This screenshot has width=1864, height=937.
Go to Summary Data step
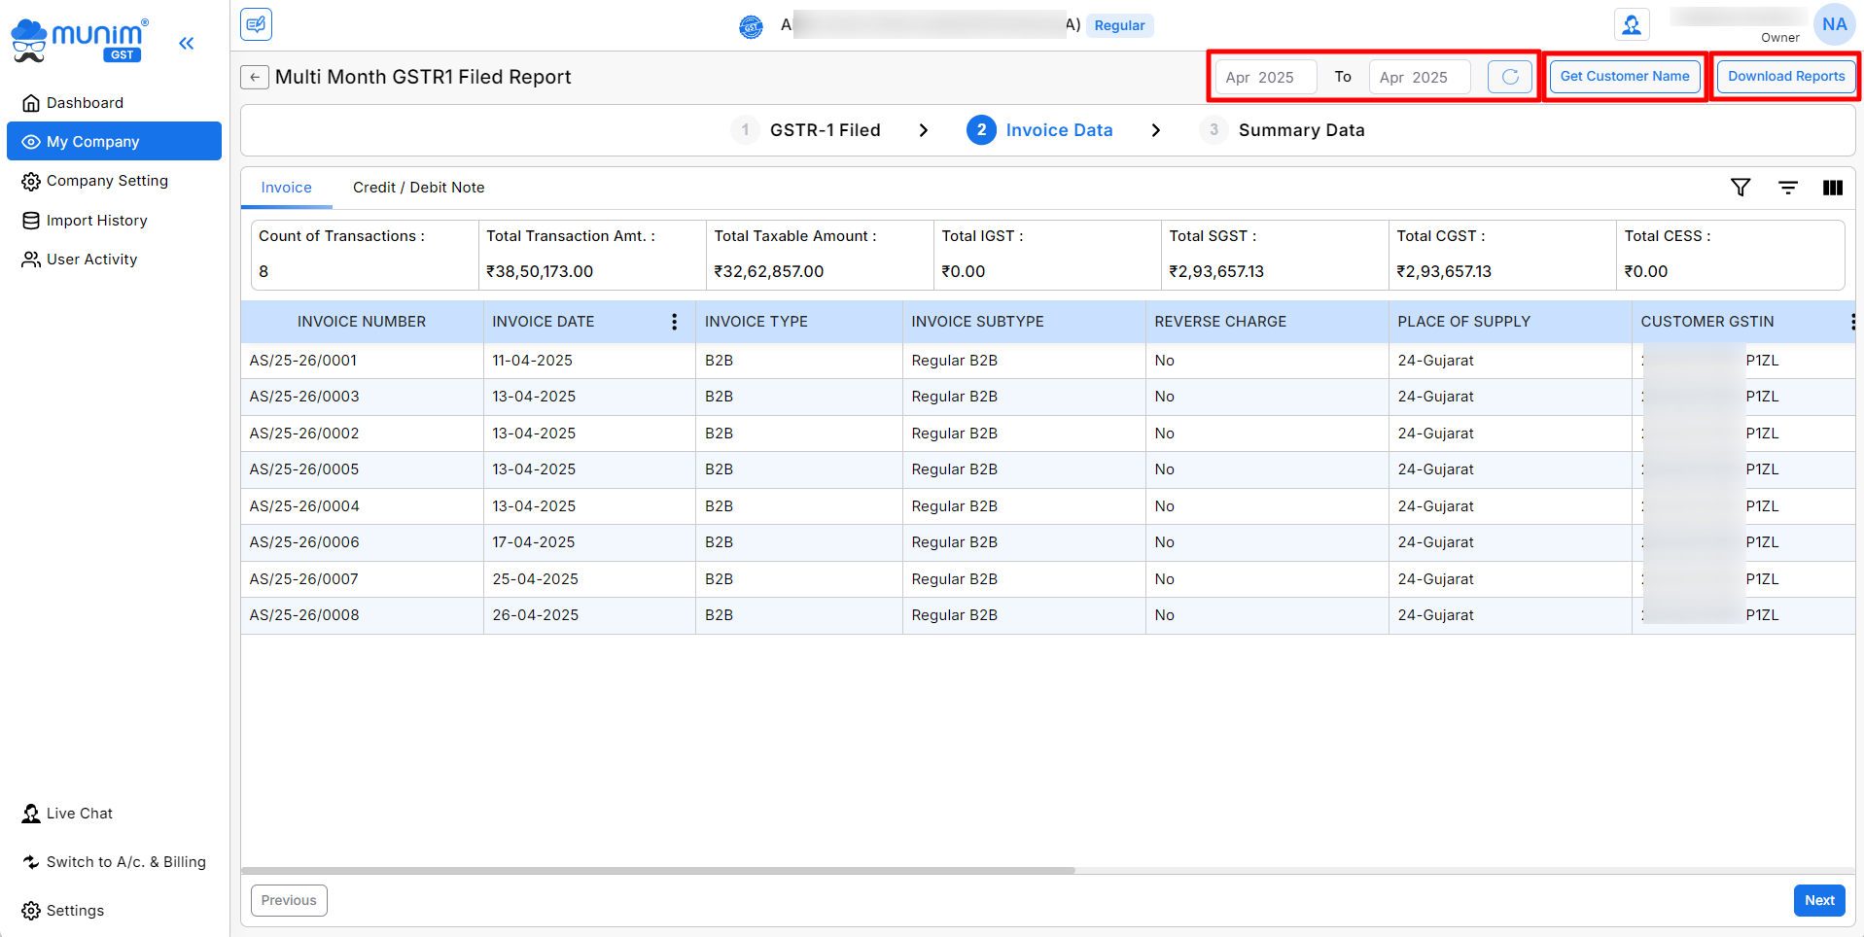1300,130
